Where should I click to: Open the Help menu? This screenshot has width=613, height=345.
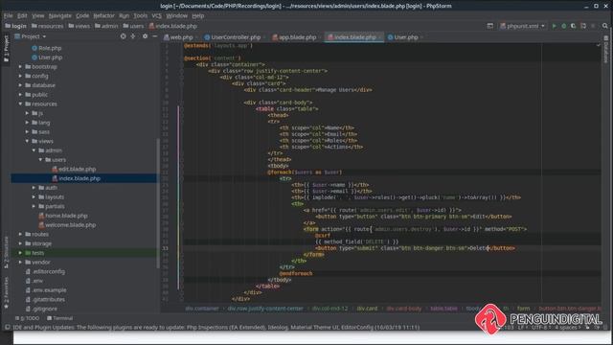click(198, 15)
